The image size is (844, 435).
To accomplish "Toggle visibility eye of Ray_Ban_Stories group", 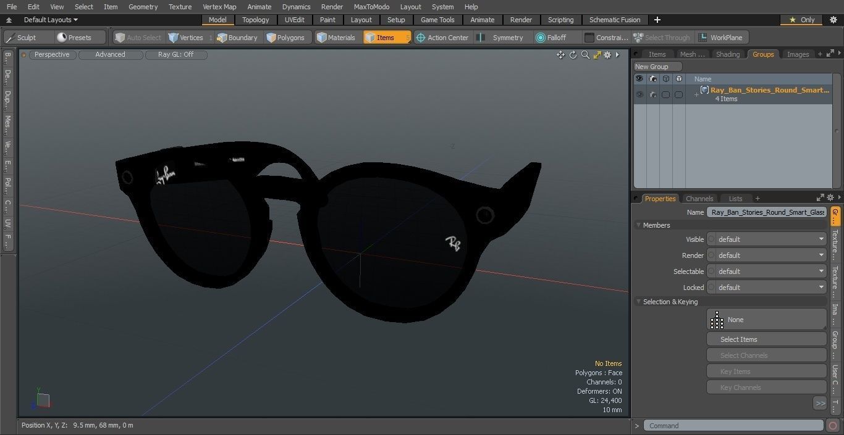I will point(639,94).
